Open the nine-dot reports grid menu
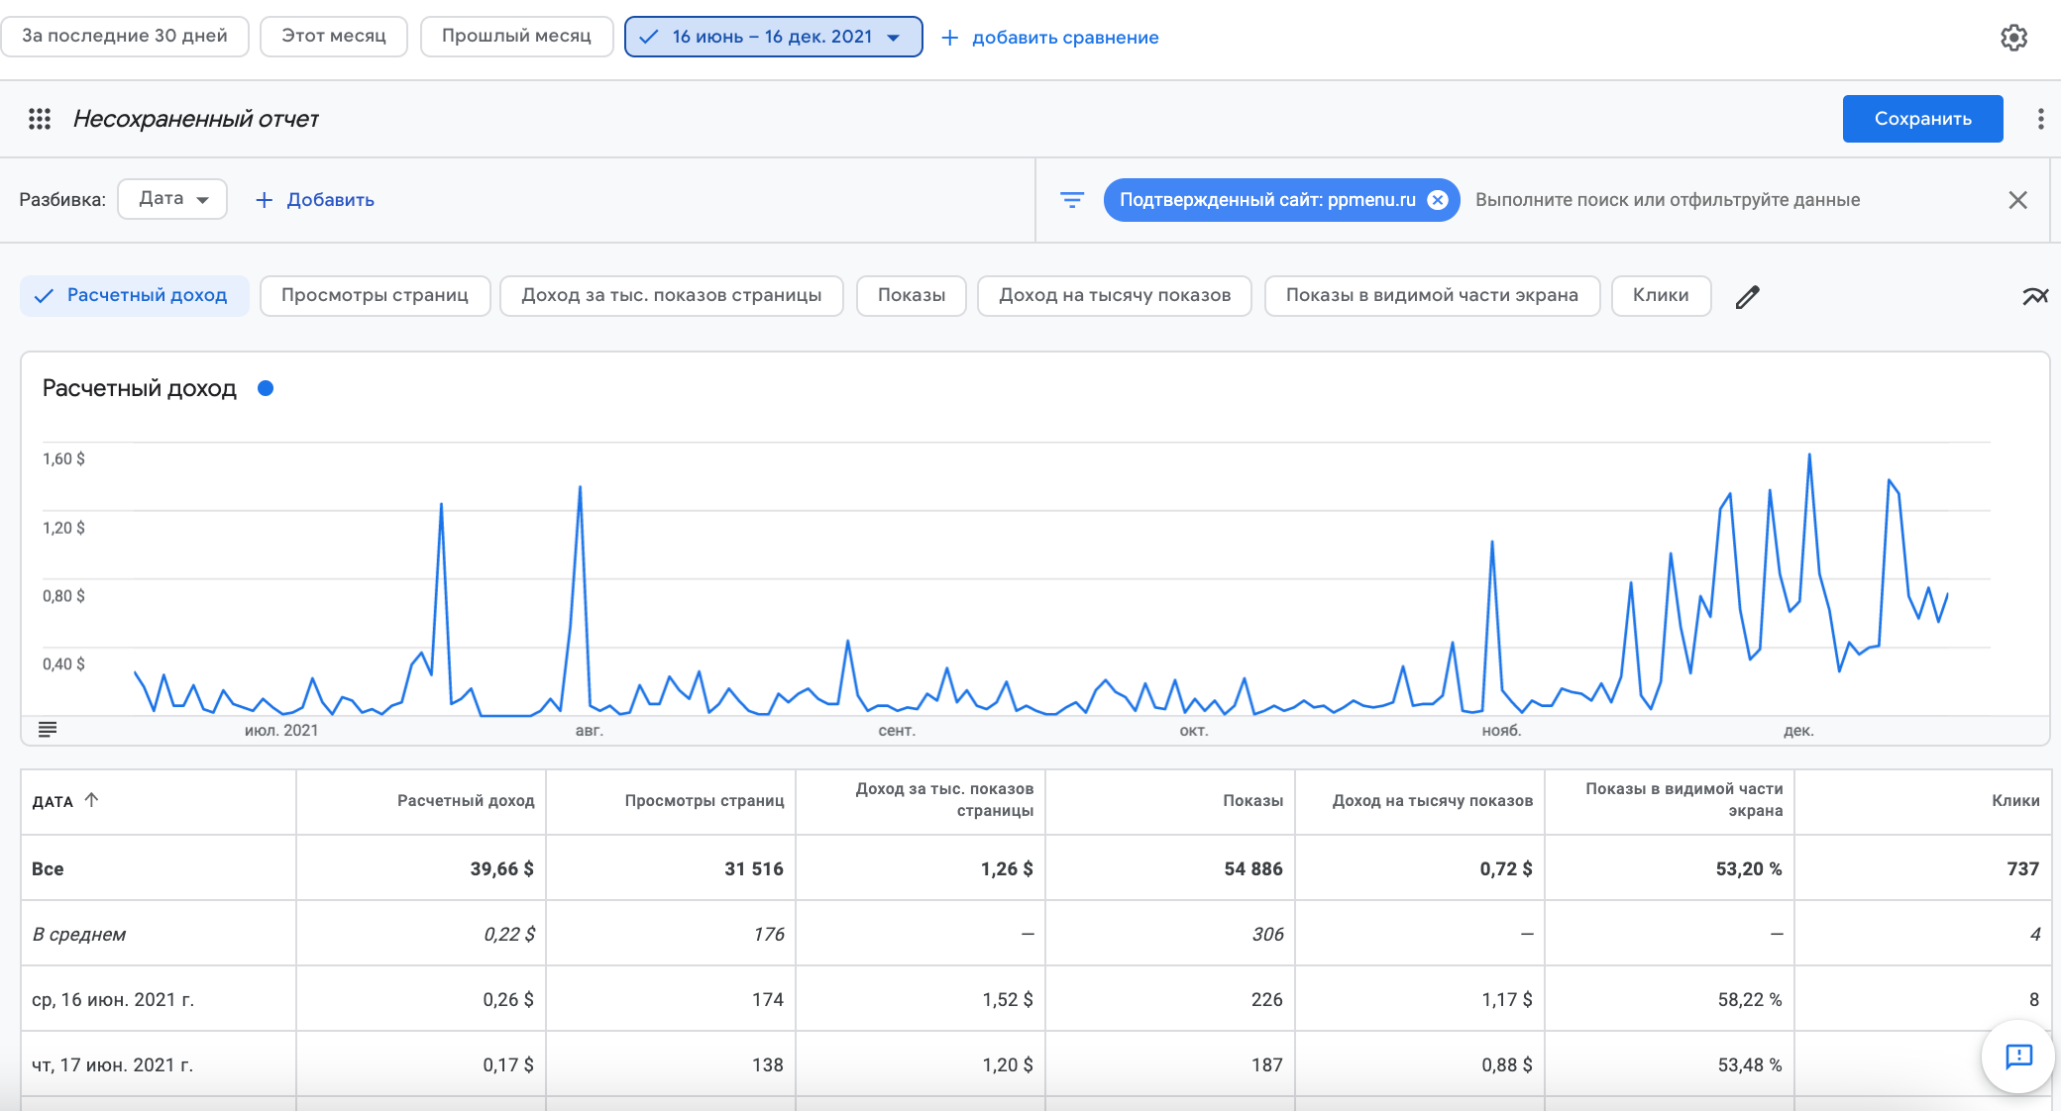2061x1111 pixels. click(x=40, y=119)
